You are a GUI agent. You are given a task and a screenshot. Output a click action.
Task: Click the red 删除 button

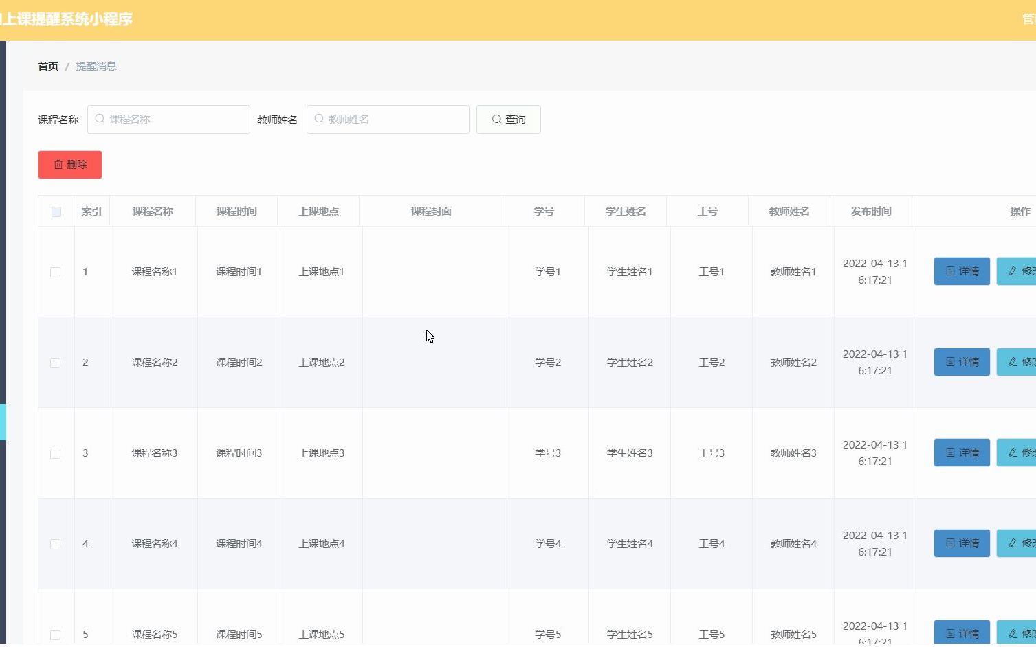click(x=70, y=165)
